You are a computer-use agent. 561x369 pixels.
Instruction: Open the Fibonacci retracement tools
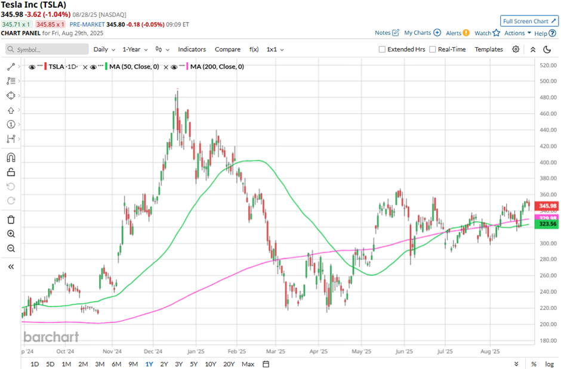(x=11, y=81)
